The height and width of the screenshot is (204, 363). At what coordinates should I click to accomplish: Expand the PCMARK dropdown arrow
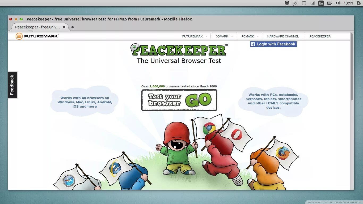[258, 36]
